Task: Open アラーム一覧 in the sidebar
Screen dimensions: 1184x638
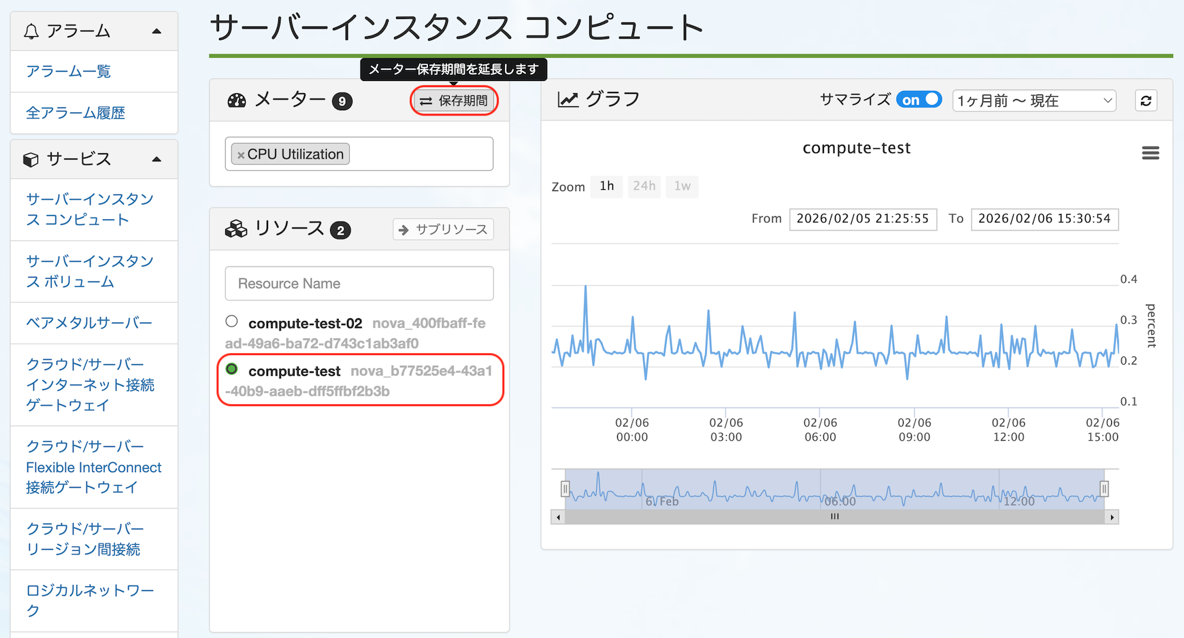Action: [68, 71]
